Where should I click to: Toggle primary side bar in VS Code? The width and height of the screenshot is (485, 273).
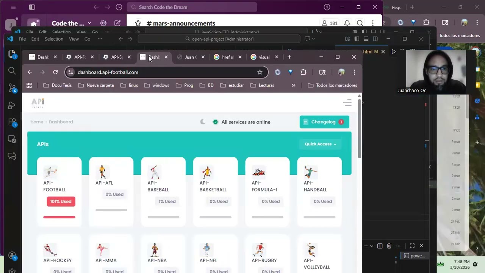[x=357, y=39]
